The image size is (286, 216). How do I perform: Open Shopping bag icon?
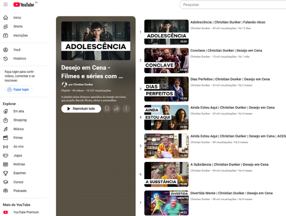click(x=6, y=120)
